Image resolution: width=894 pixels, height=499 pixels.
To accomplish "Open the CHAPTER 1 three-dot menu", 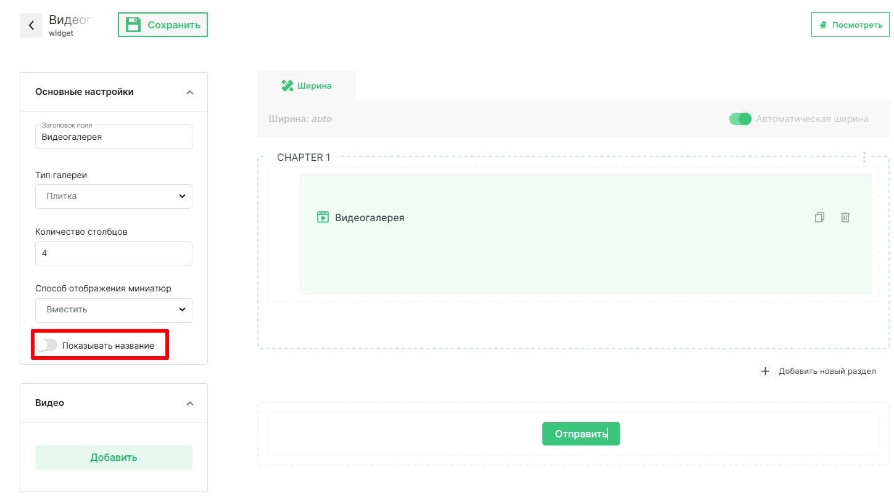I will coord(864,157).
